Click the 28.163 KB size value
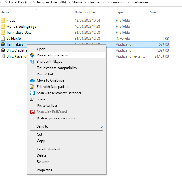The width and height of the screenshot is (182, 176). pos(161,56)
